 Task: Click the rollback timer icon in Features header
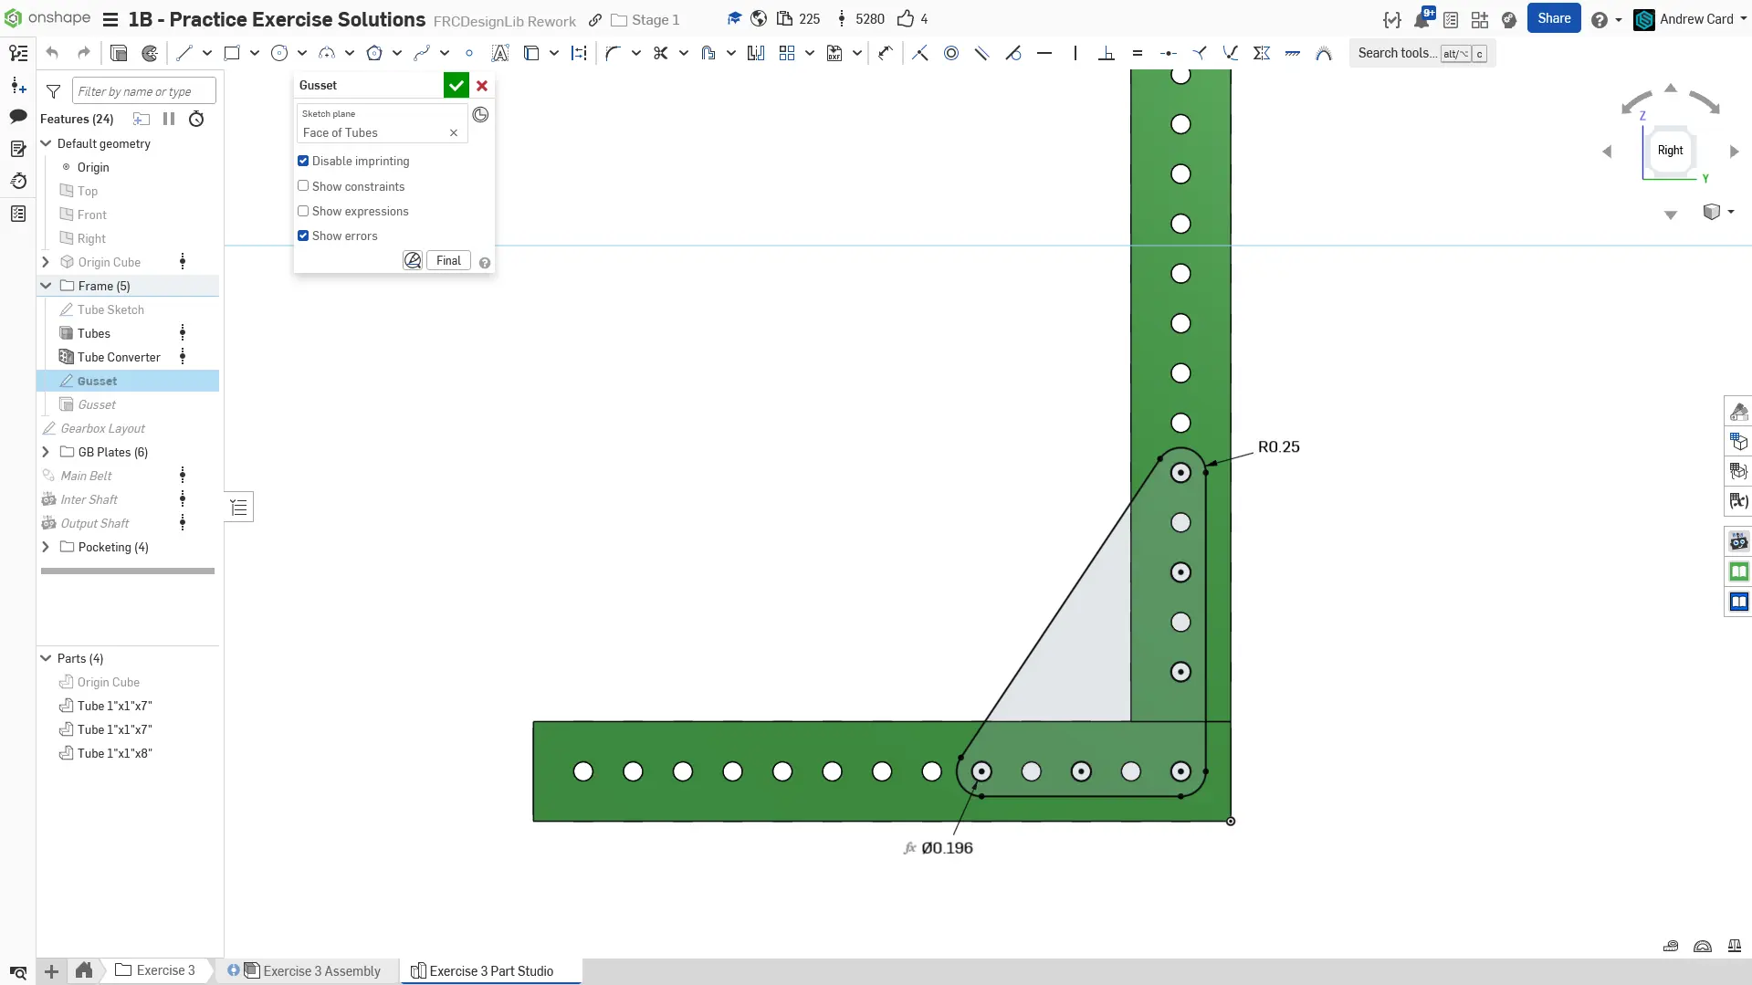point(196,120)
